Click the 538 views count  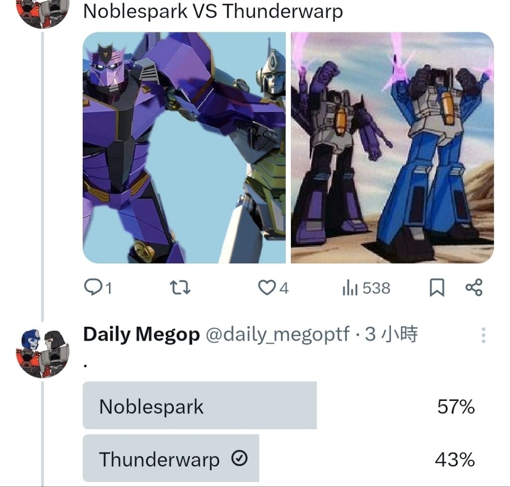pos(377,288)
